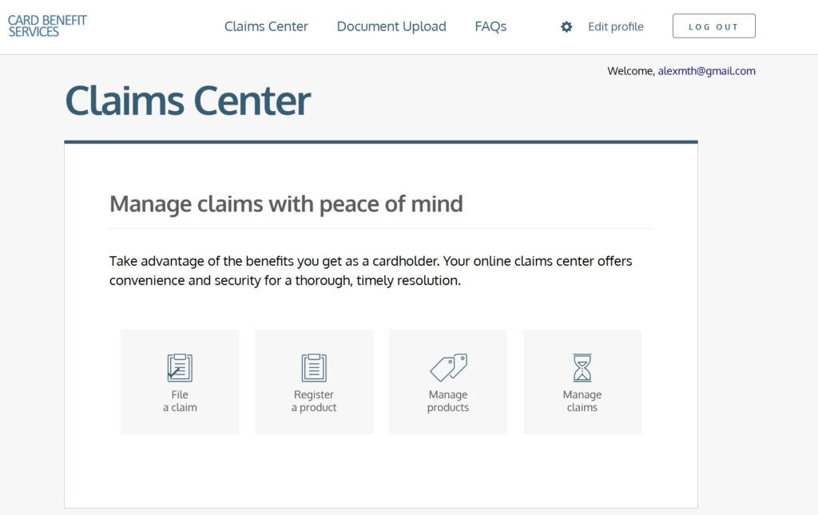The image size is (818, 515).
Task: Go to Document Upload in top navigation
Action: [x=391, y=26]
